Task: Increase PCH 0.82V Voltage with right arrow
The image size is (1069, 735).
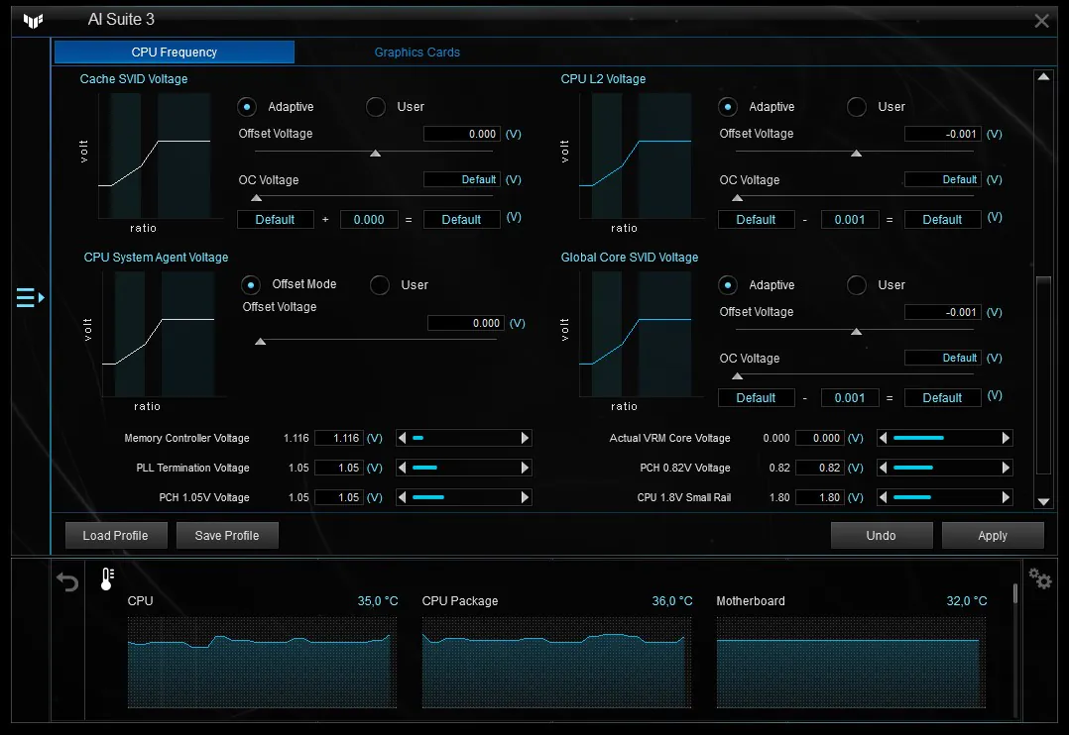Action: (1006, 468)
